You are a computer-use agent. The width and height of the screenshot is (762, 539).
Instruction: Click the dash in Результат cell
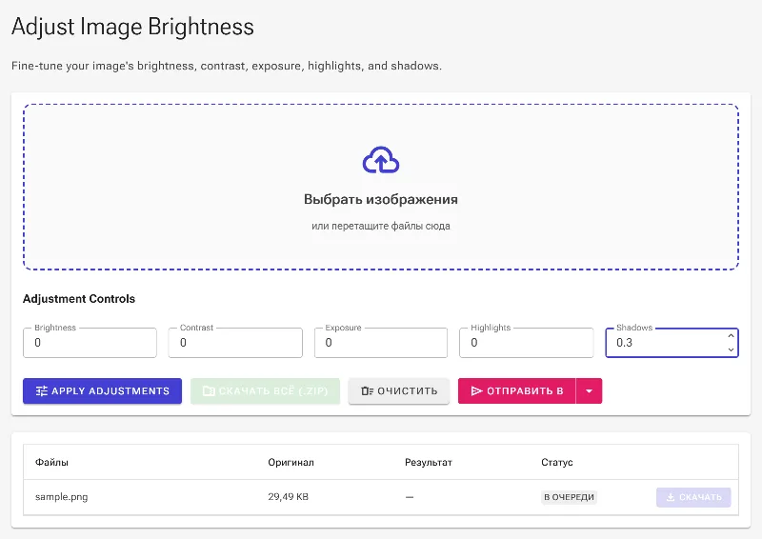click(410, 497)
